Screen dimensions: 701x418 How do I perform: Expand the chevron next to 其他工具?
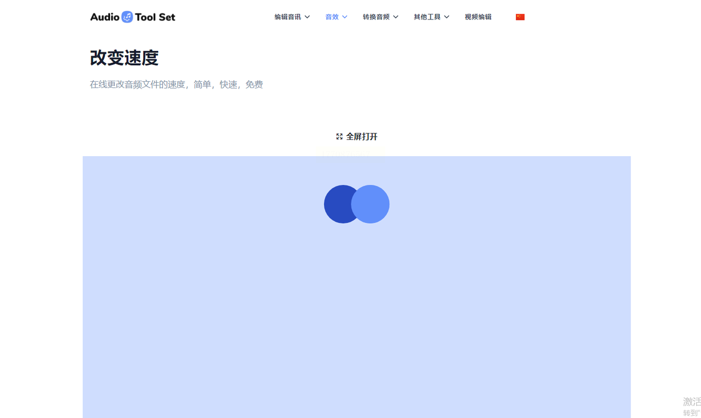pos(446,17)
